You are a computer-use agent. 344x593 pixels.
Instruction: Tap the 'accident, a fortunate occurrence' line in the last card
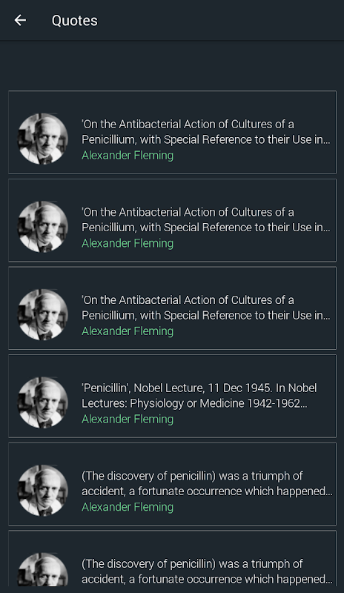[207, 580]
